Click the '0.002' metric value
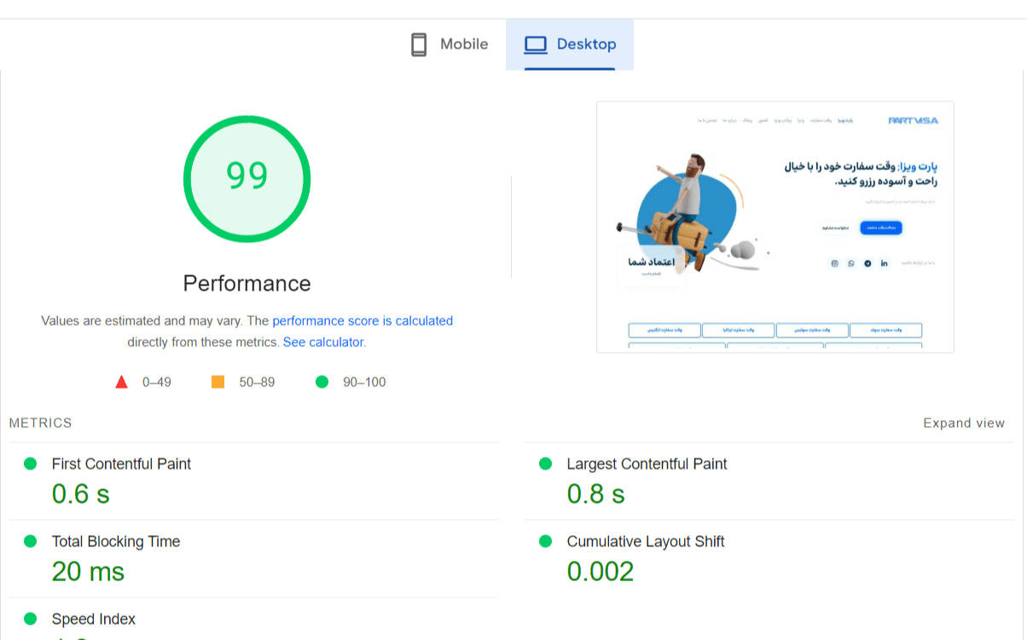Image resolution: width=1027 pixels, height=640 pixels. (601, 572)
